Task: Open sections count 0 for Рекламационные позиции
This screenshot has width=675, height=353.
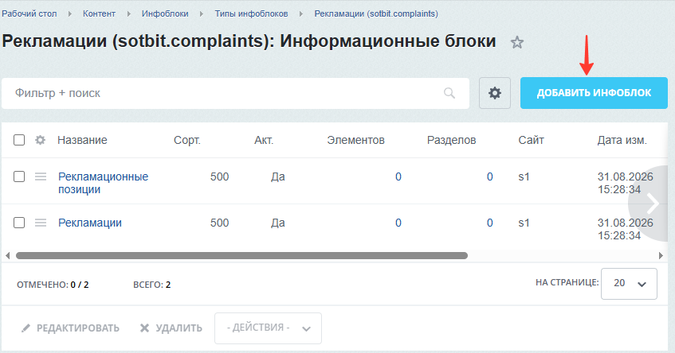Action: tap(490, 176)
